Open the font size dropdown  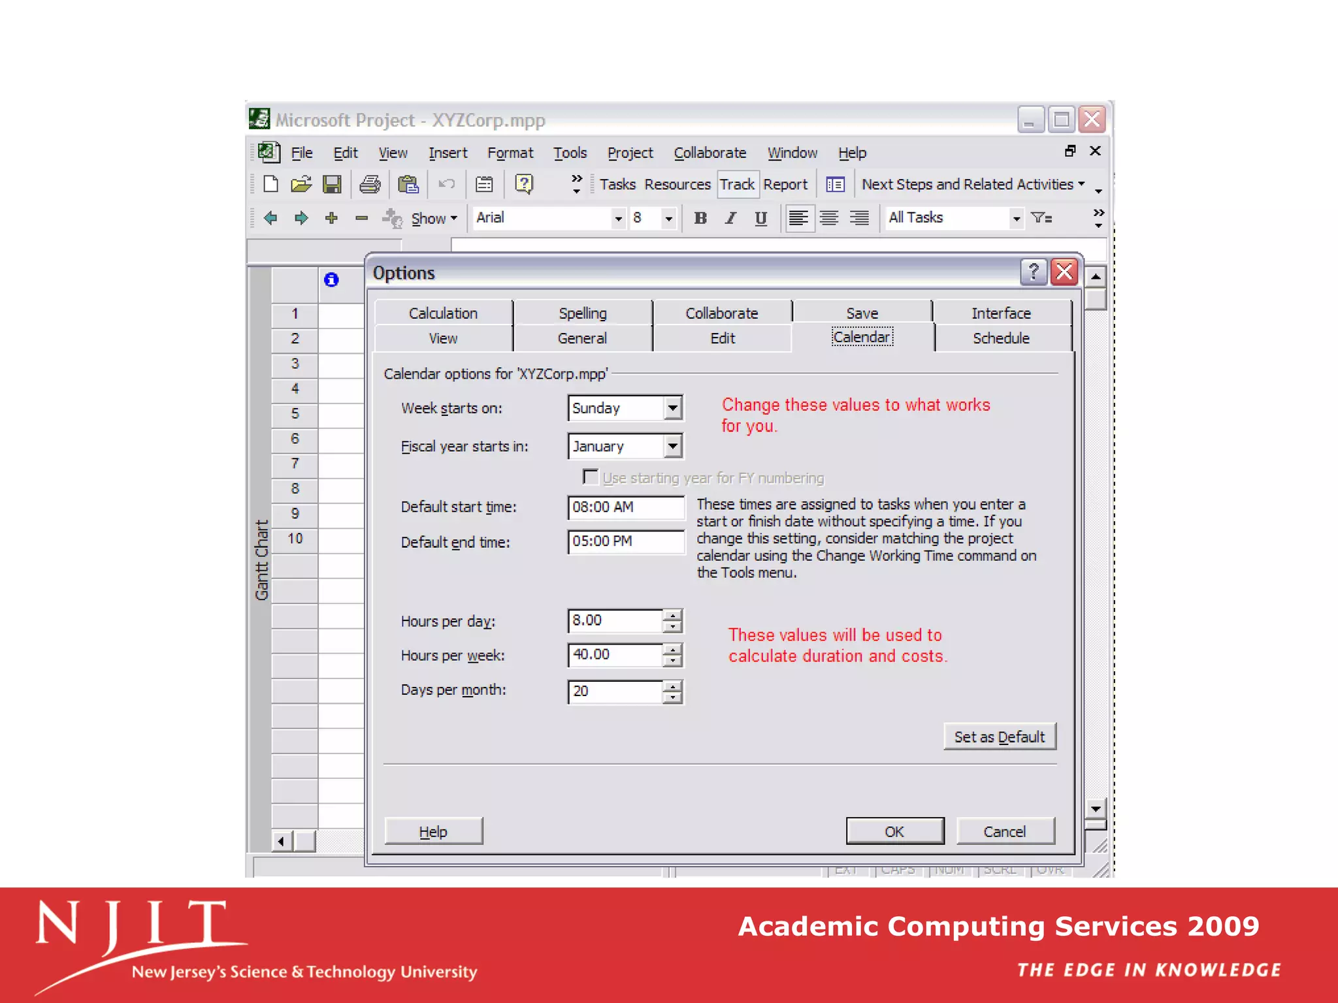[668, 218]
